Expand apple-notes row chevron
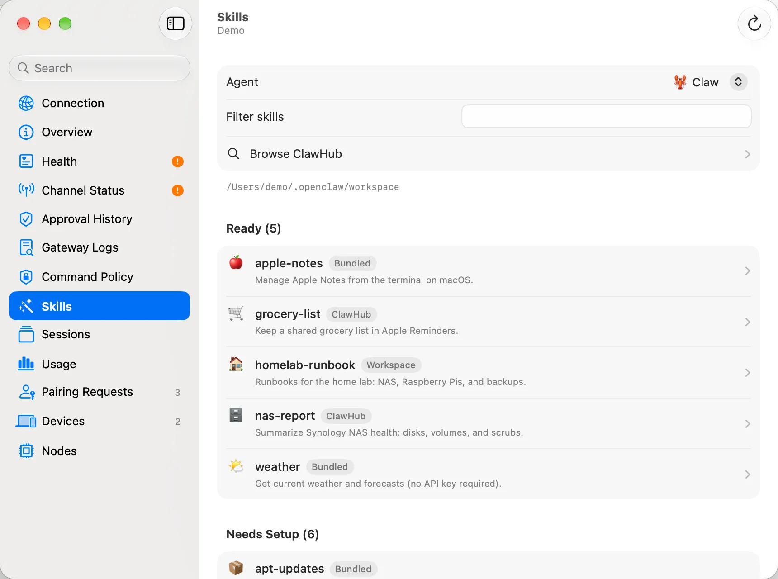The image size is (778, 579). click(748, 271)
